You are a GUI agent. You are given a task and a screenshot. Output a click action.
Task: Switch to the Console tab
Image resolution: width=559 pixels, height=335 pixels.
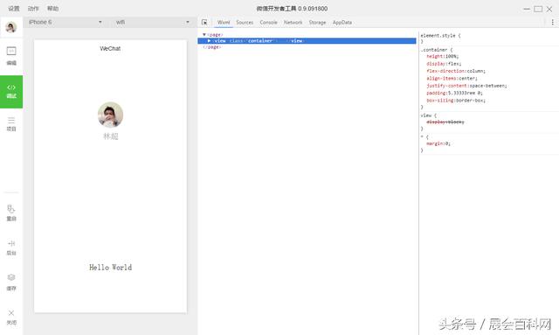click(268, 22)
